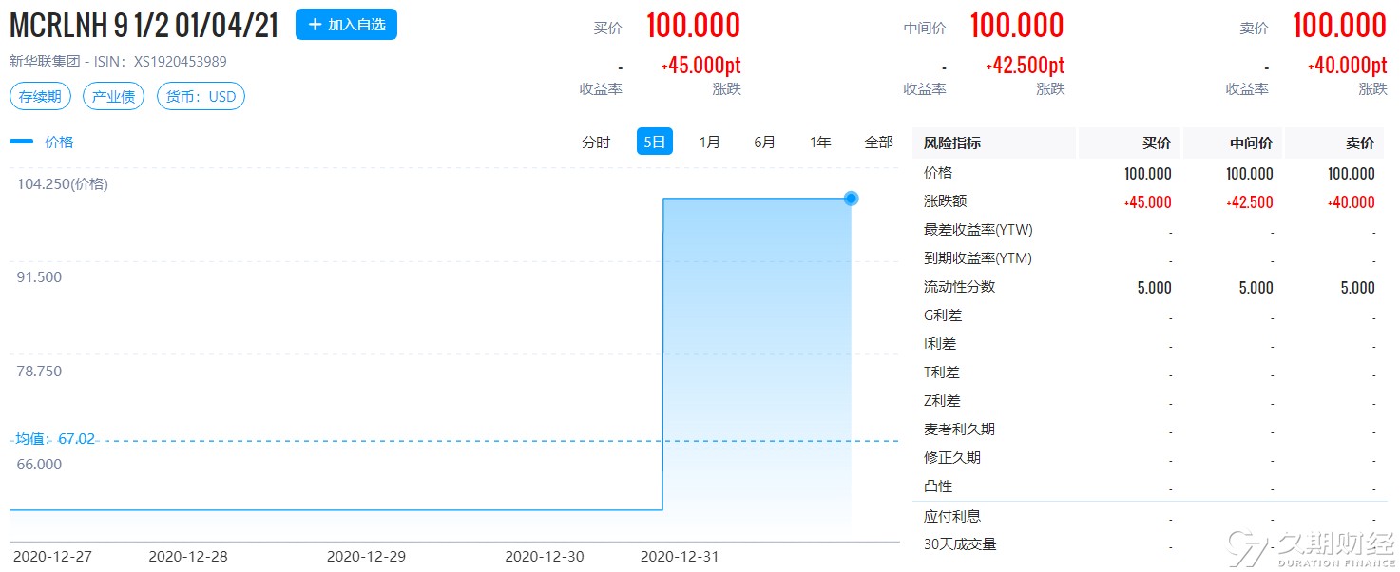
Task: Click the 凸性 row label
Action: 938,486
